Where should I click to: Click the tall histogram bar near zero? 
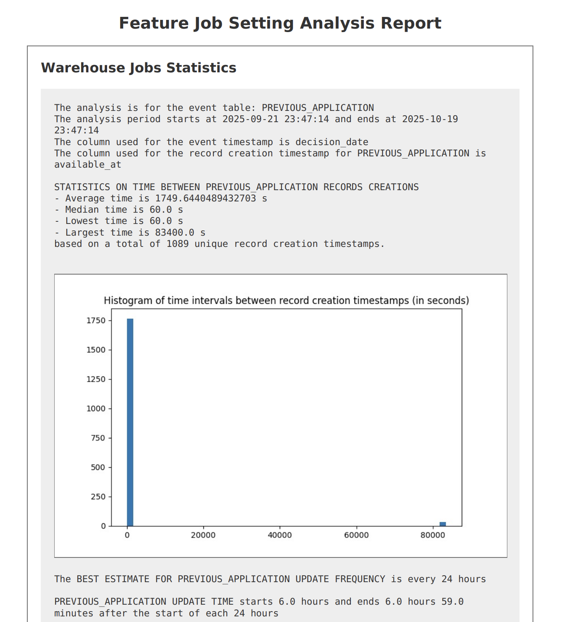(130, 422)
